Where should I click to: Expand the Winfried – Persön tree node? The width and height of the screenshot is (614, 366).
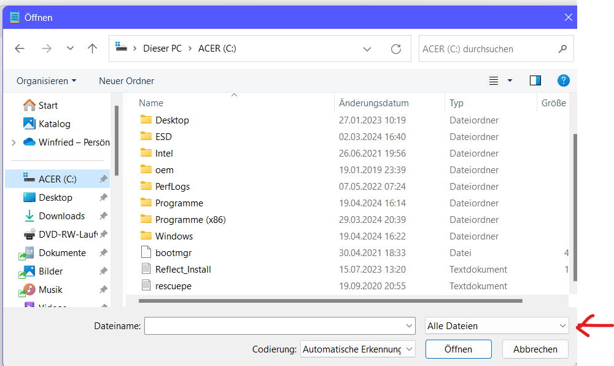[x=14, y=142]
